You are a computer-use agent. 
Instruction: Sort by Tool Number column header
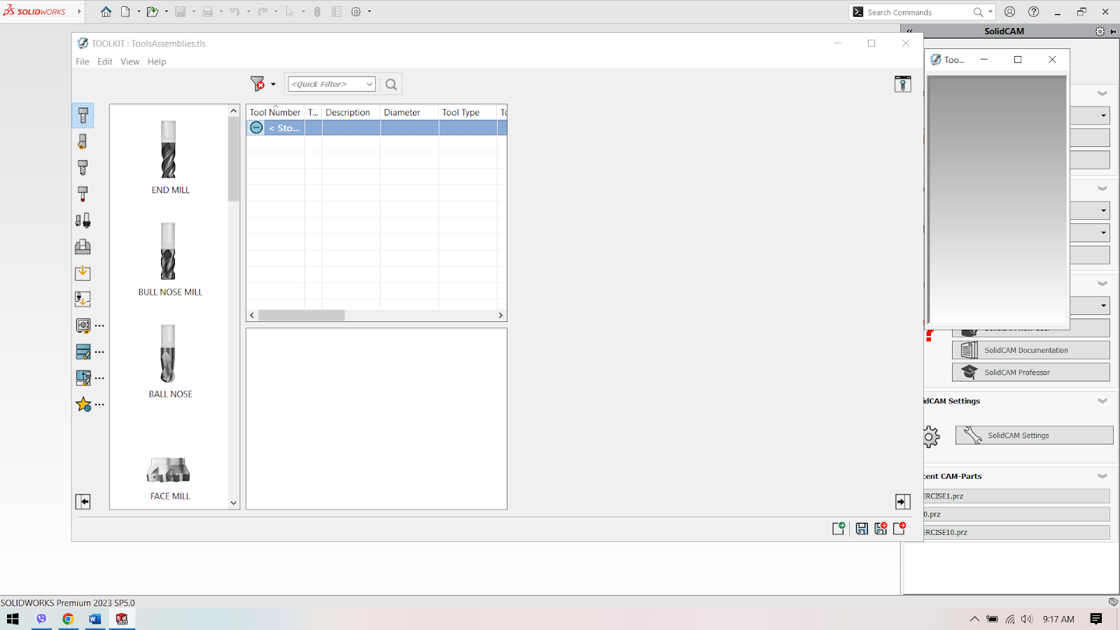point(275,112)
